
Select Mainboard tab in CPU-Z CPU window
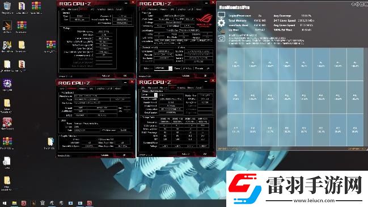(153, 10)
